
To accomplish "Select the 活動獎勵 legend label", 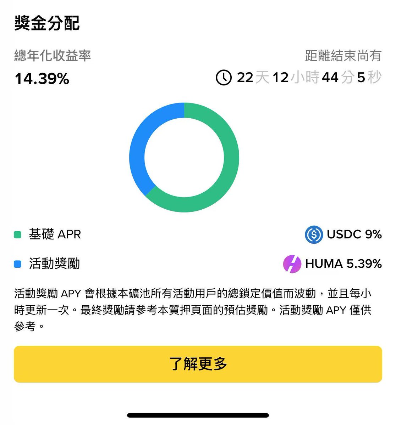I will click(54, 264).
